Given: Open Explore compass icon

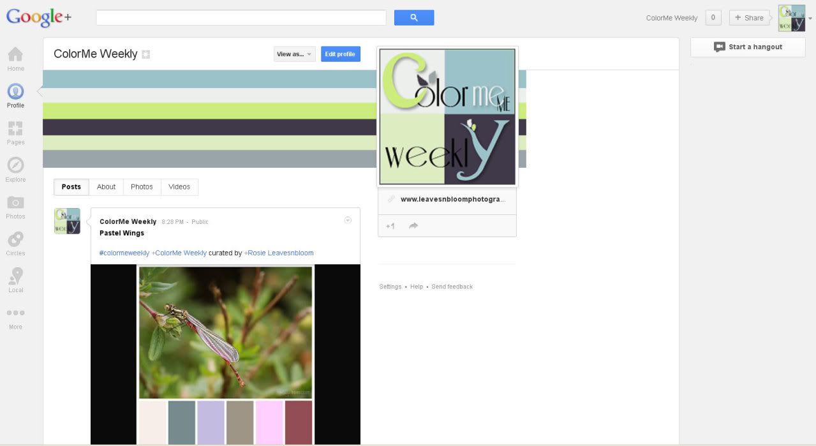Looking at the screenshot, I should pyautogui.click(x=16, y=170).
